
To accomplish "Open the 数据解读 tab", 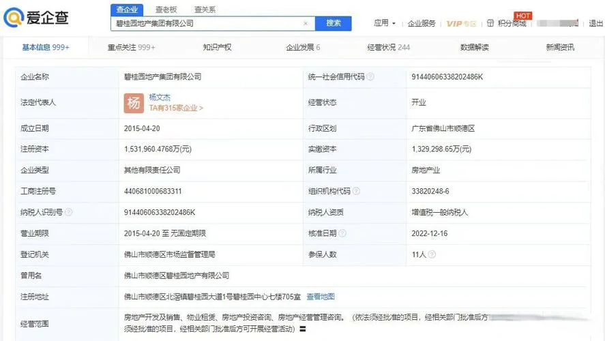I will click(475, 48).
